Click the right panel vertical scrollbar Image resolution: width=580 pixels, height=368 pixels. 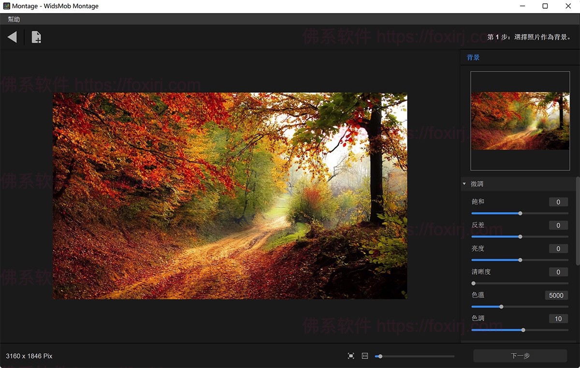(578, 221)
